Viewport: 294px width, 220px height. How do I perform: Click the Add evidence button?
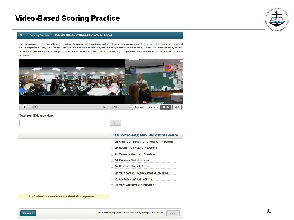[x=116, y=123]
